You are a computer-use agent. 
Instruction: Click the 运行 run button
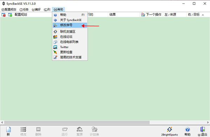[64, 131]
